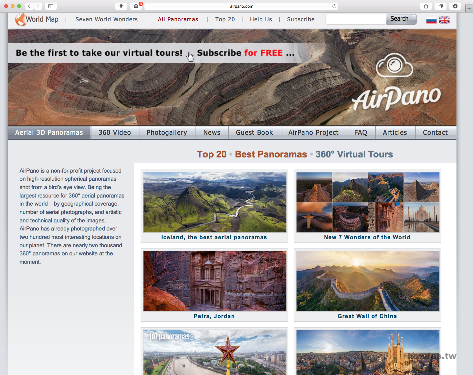Go forward with Safari's forward arrow
The image size is (473, 375).
pyautogui.click(x=38, y=6)
